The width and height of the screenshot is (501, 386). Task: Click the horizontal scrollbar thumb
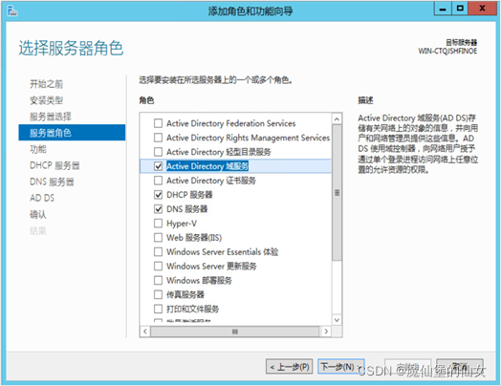(x=235, y=332)
